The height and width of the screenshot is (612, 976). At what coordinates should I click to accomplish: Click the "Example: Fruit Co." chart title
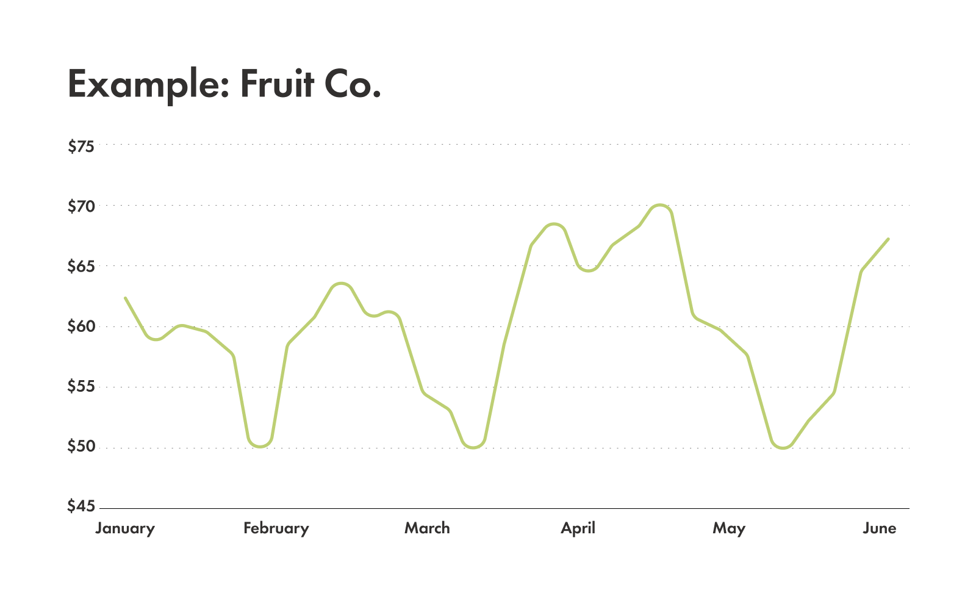pos(224,84)
